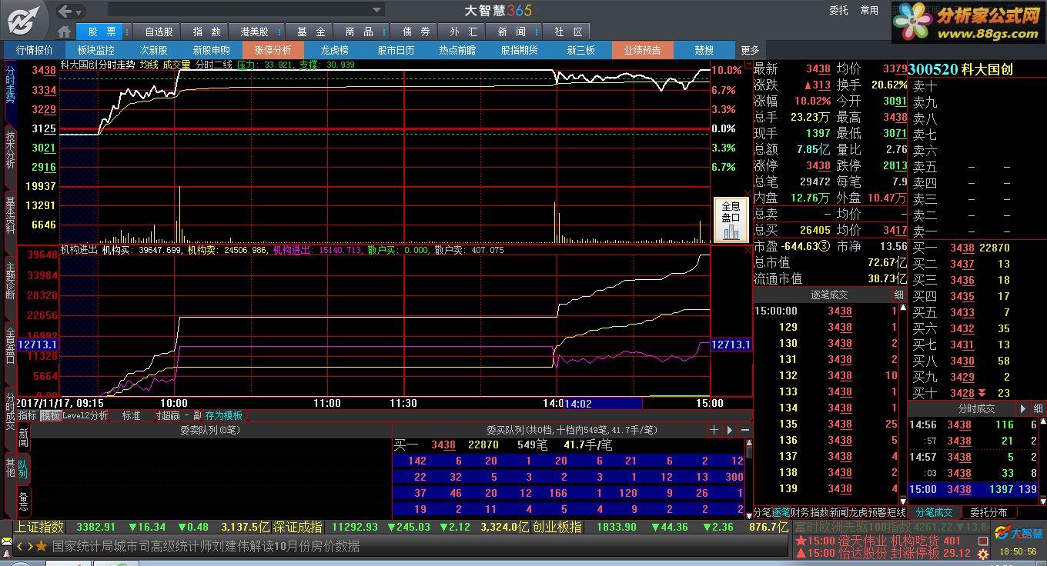Screen dimensions: 1047x566
Task: Open 板块监控 in the sub toolbar
Action: coord(96,50)
